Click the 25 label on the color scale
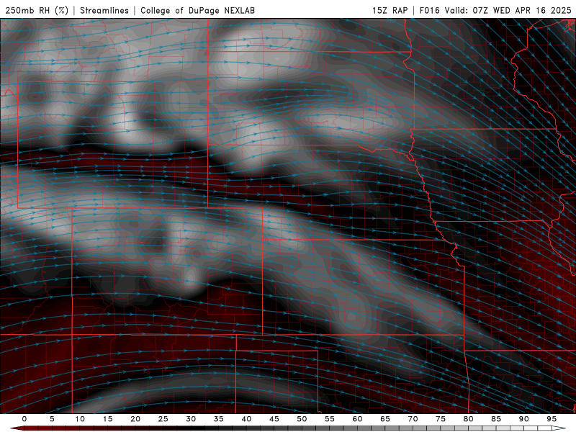The height and width of the screenshot is (432, 576). point(163,419)
